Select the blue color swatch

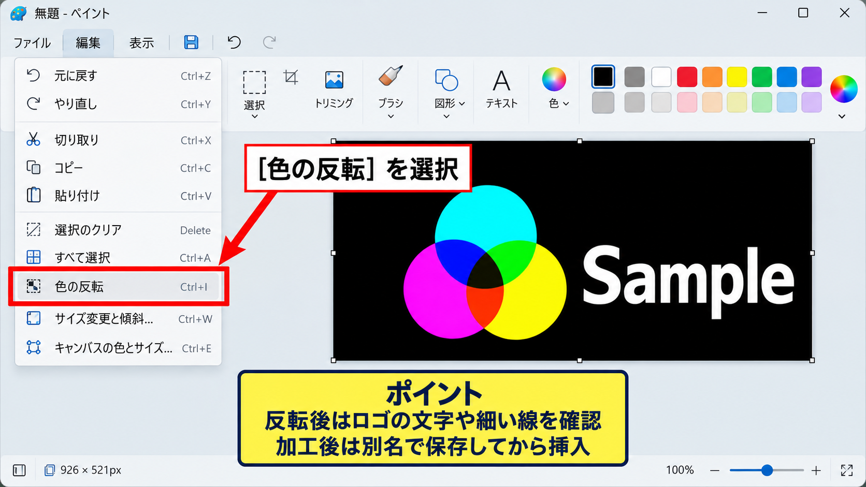point(787,77)
